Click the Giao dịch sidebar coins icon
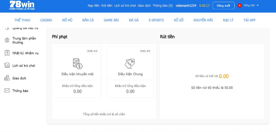The height and width of the screenshot is (132, 276). tap(7, 78)
